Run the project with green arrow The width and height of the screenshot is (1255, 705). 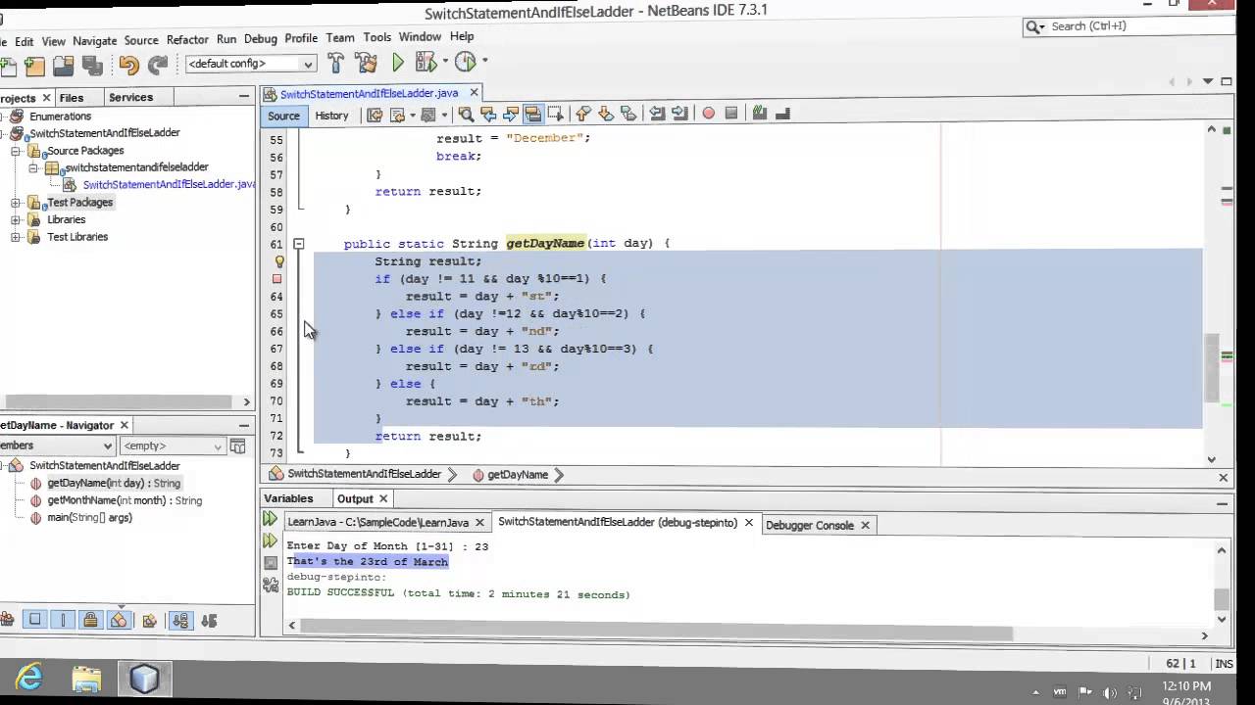tap(397, 64)
